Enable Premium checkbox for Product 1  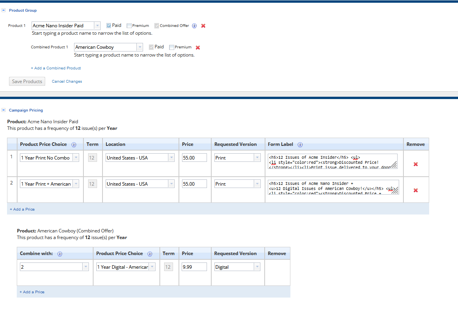click(x=129, y=26)
